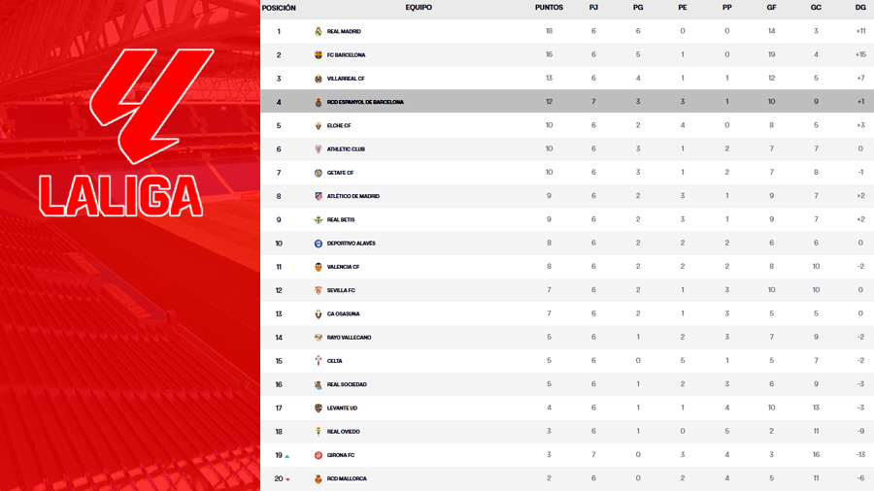Click the green up arrow at position 19

(x=287, y=456)
